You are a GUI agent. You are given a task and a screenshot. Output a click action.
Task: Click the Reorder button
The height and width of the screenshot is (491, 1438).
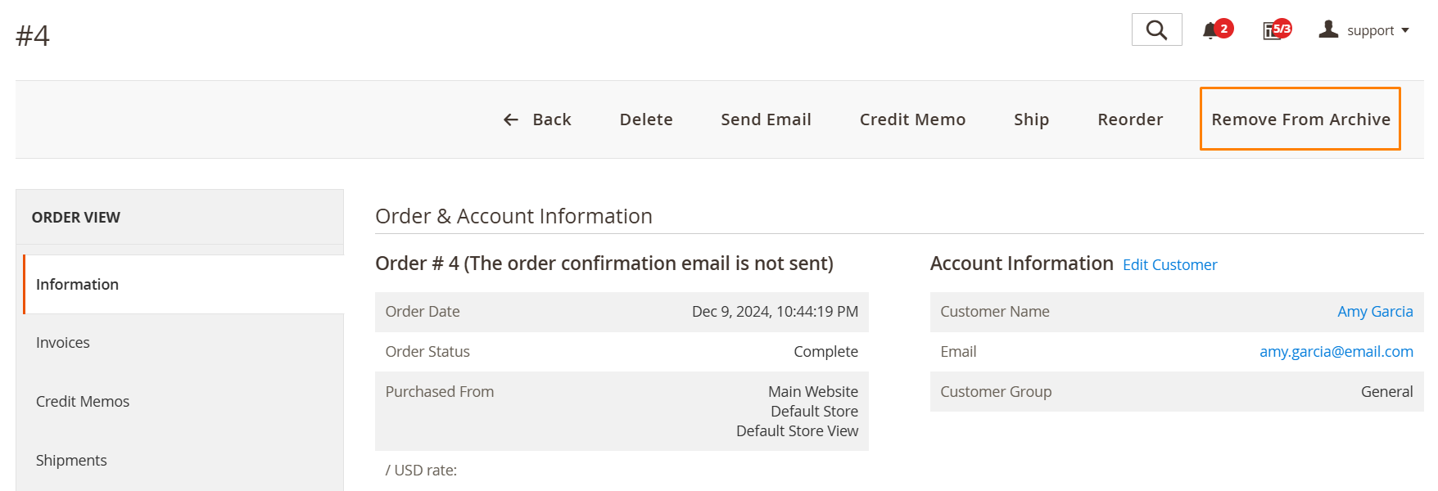pos(1130,119)
